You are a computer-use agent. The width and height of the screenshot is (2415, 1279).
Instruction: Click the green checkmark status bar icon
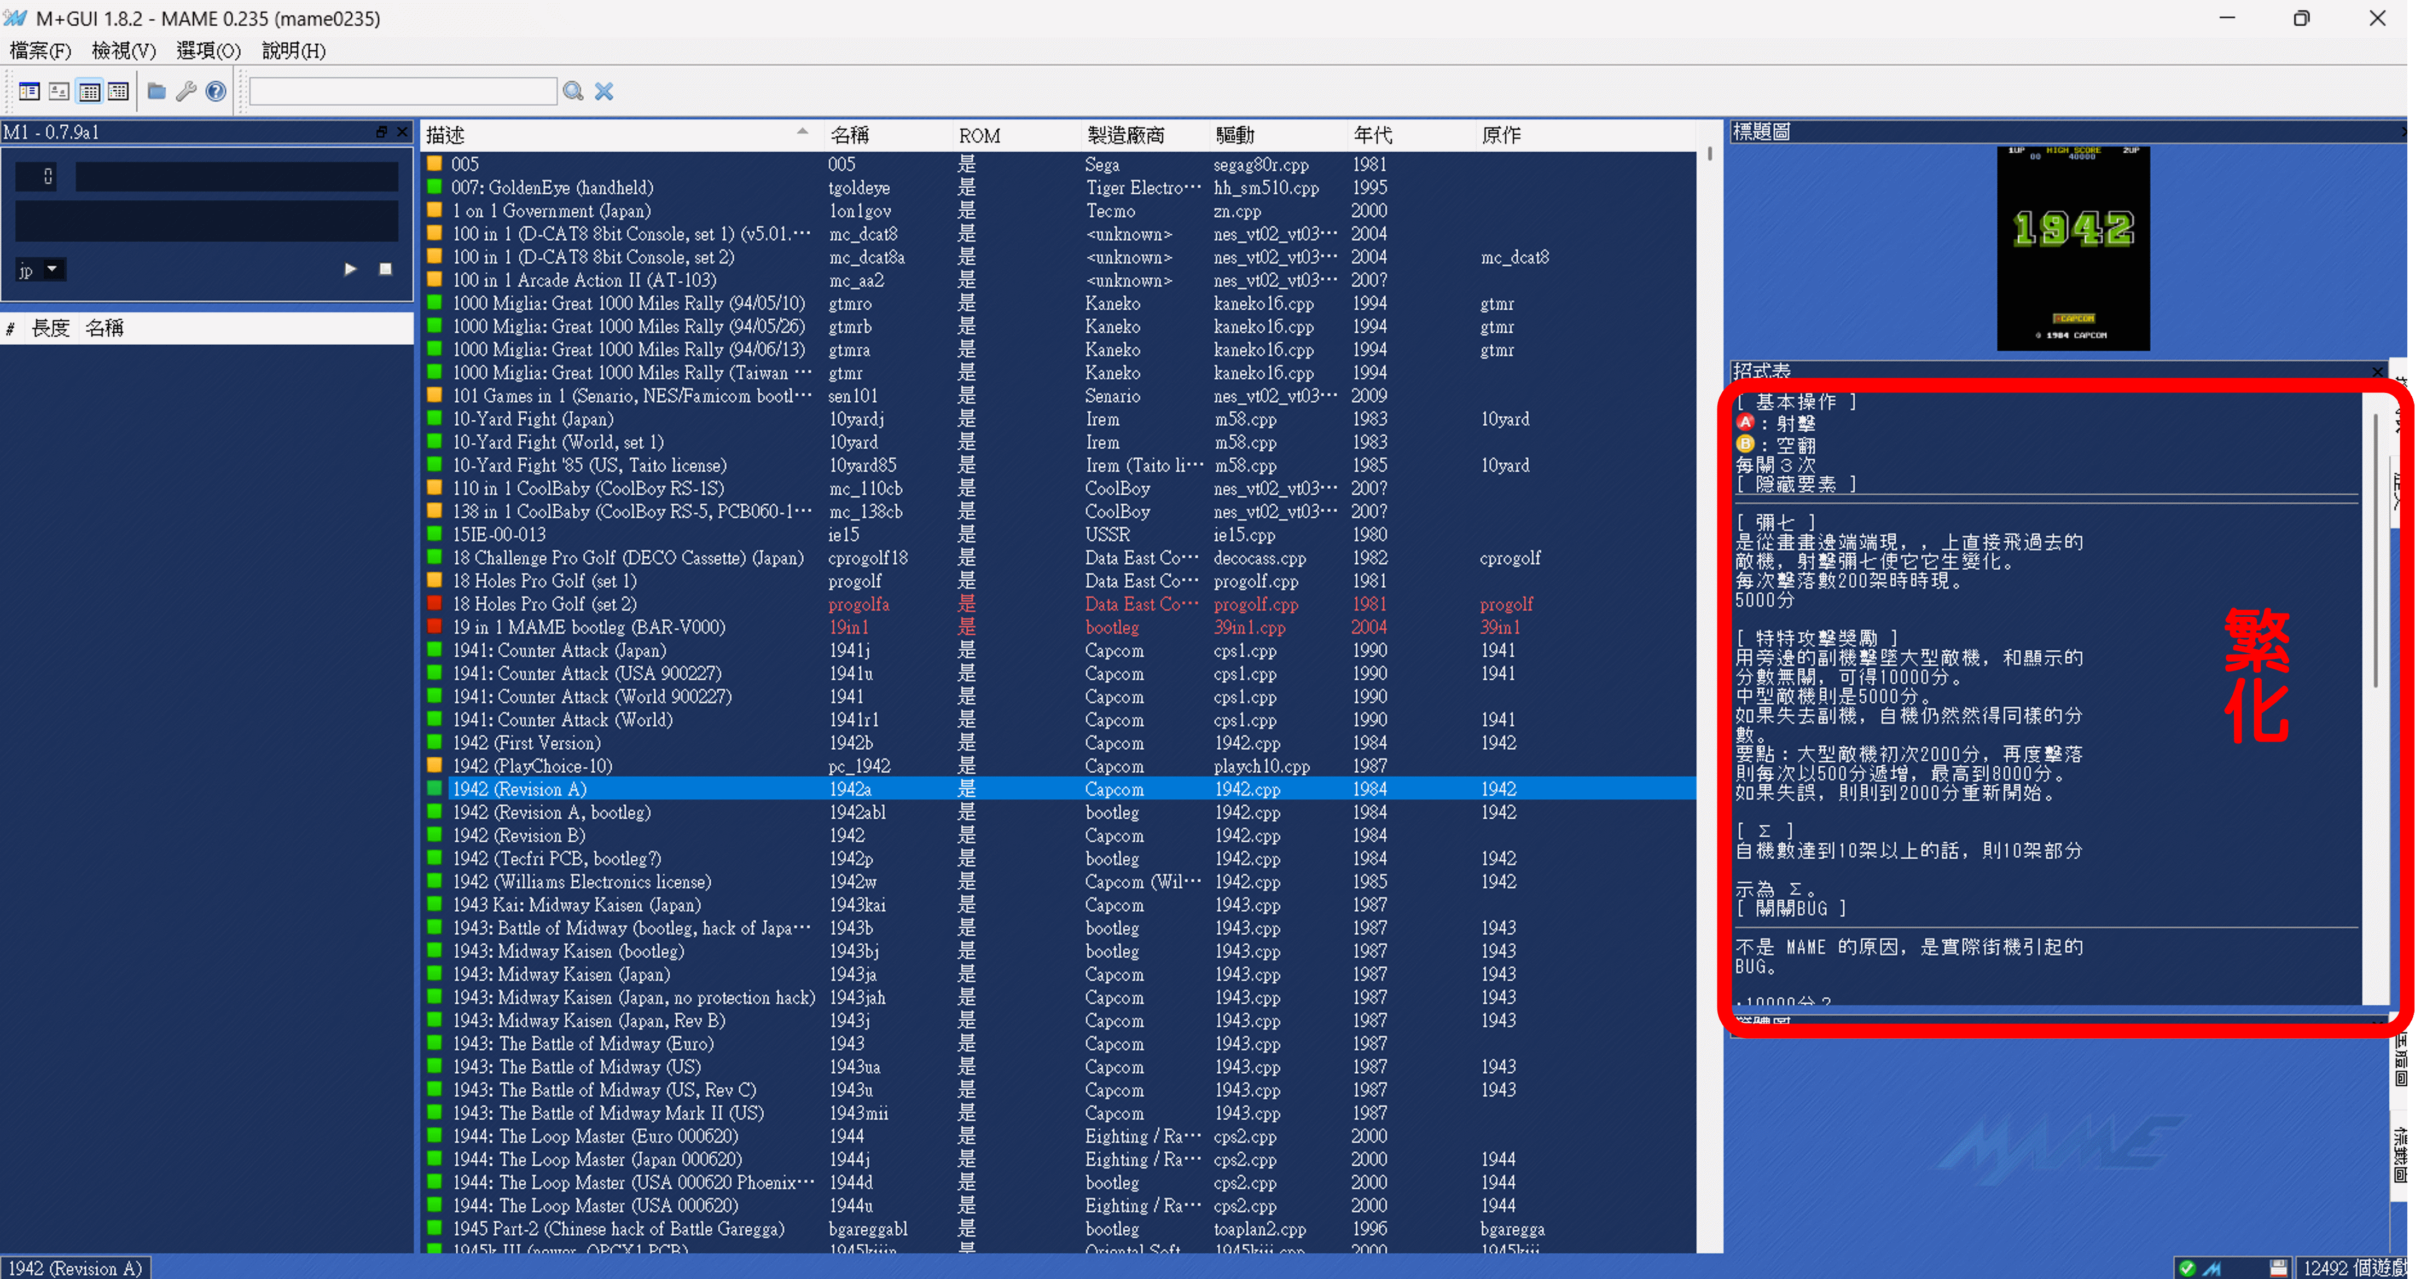tap(2187, 1268)
